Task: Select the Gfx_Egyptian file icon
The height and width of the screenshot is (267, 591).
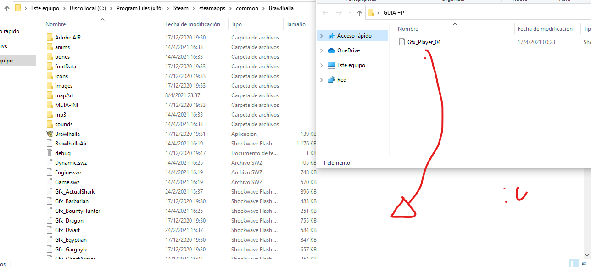Action: tap(50, 239)
